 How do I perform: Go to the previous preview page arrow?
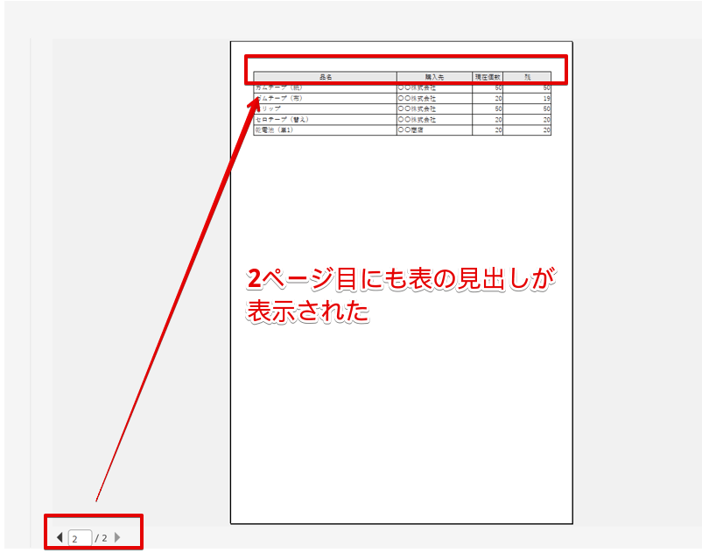pos(60,537)
